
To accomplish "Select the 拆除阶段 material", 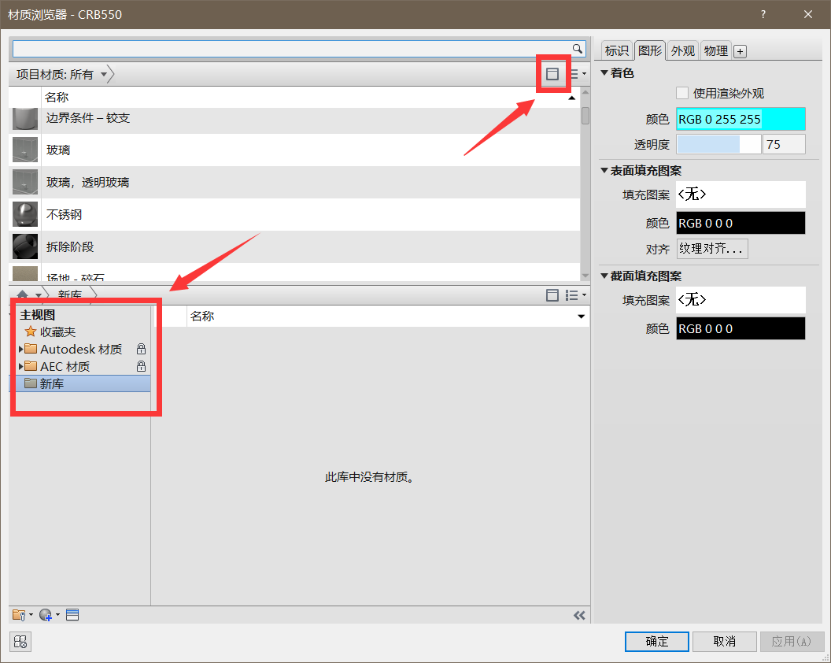I will (x=294, y=247).
